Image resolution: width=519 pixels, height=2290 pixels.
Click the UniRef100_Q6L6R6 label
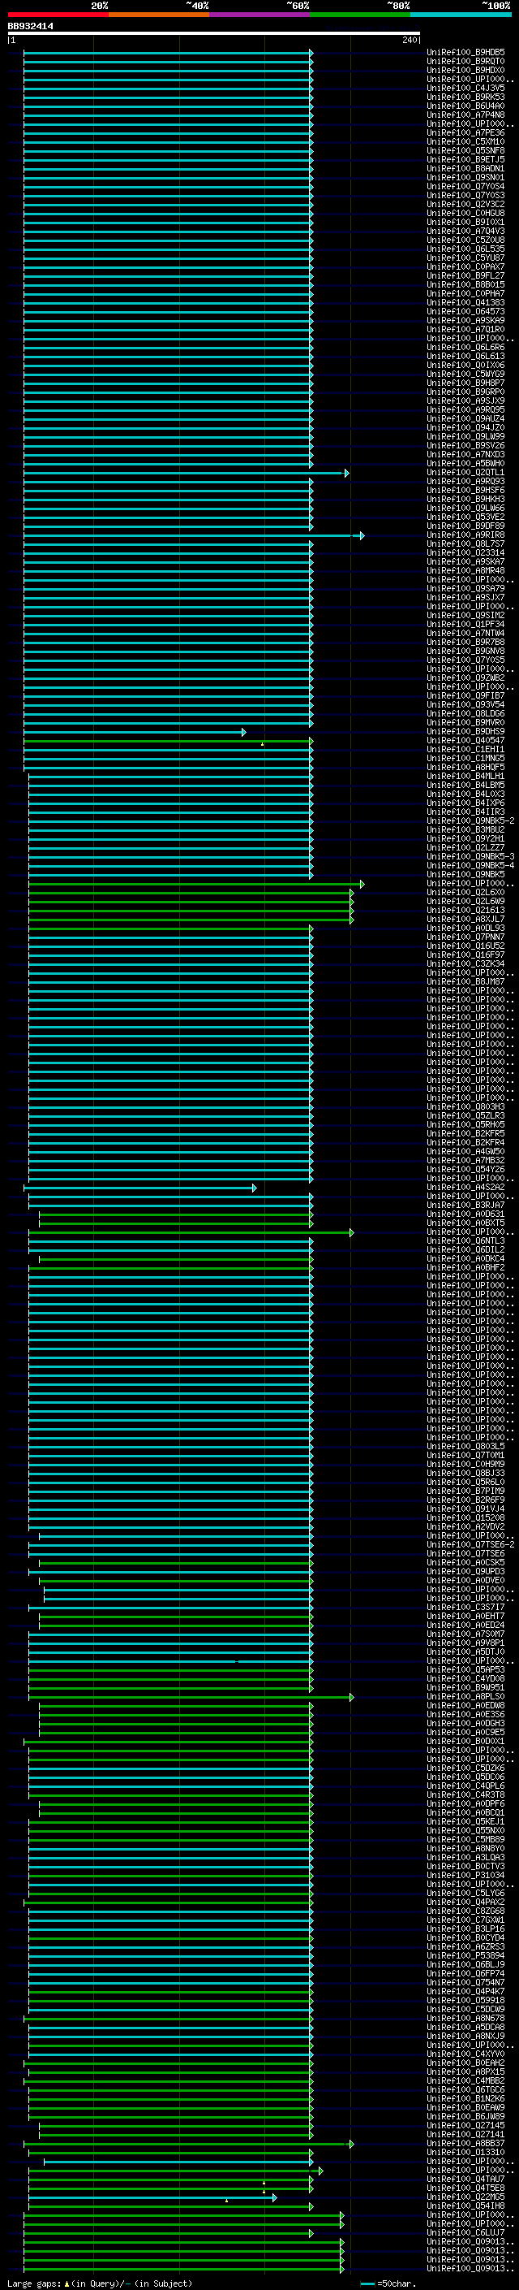pos(465,347)
